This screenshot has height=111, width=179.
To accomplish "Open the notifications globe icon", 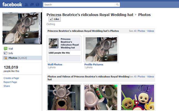I will (x=37, y=5).
